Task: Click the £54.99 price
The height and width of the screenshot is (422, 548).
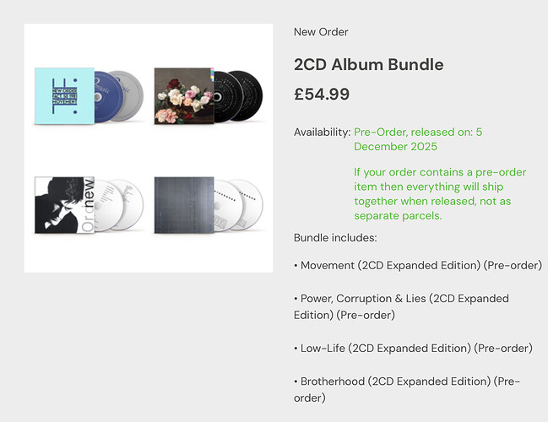Action: click(x=322, y=94)
